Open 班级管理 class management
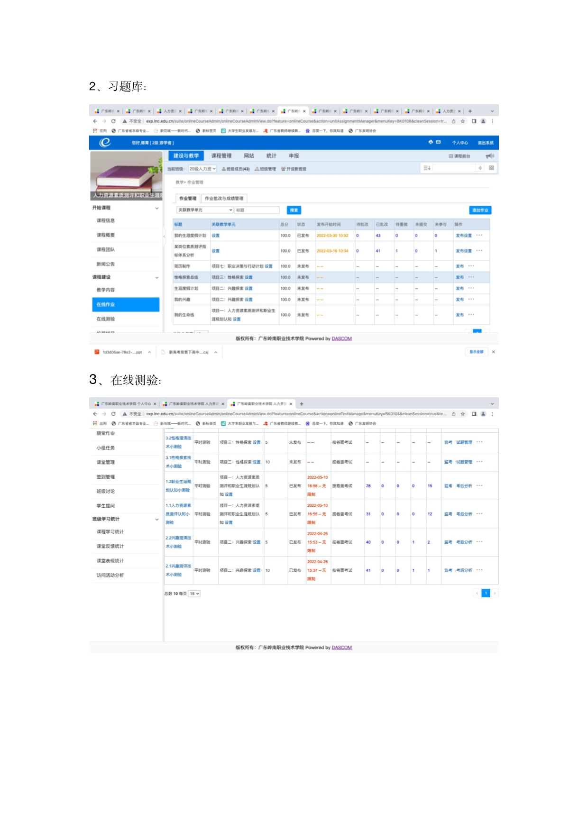This screenshot has width=588, height=831. point(266,169)
